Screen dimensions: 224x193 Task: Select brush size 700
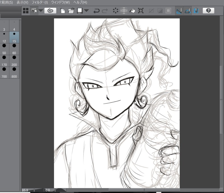click(x=4, y=73)
